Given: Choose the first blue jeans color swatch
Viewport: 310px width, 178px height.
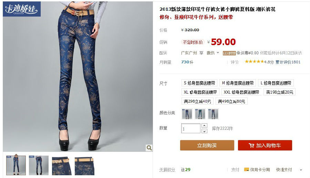Looking at the screenshot, I should pos(187,114).
